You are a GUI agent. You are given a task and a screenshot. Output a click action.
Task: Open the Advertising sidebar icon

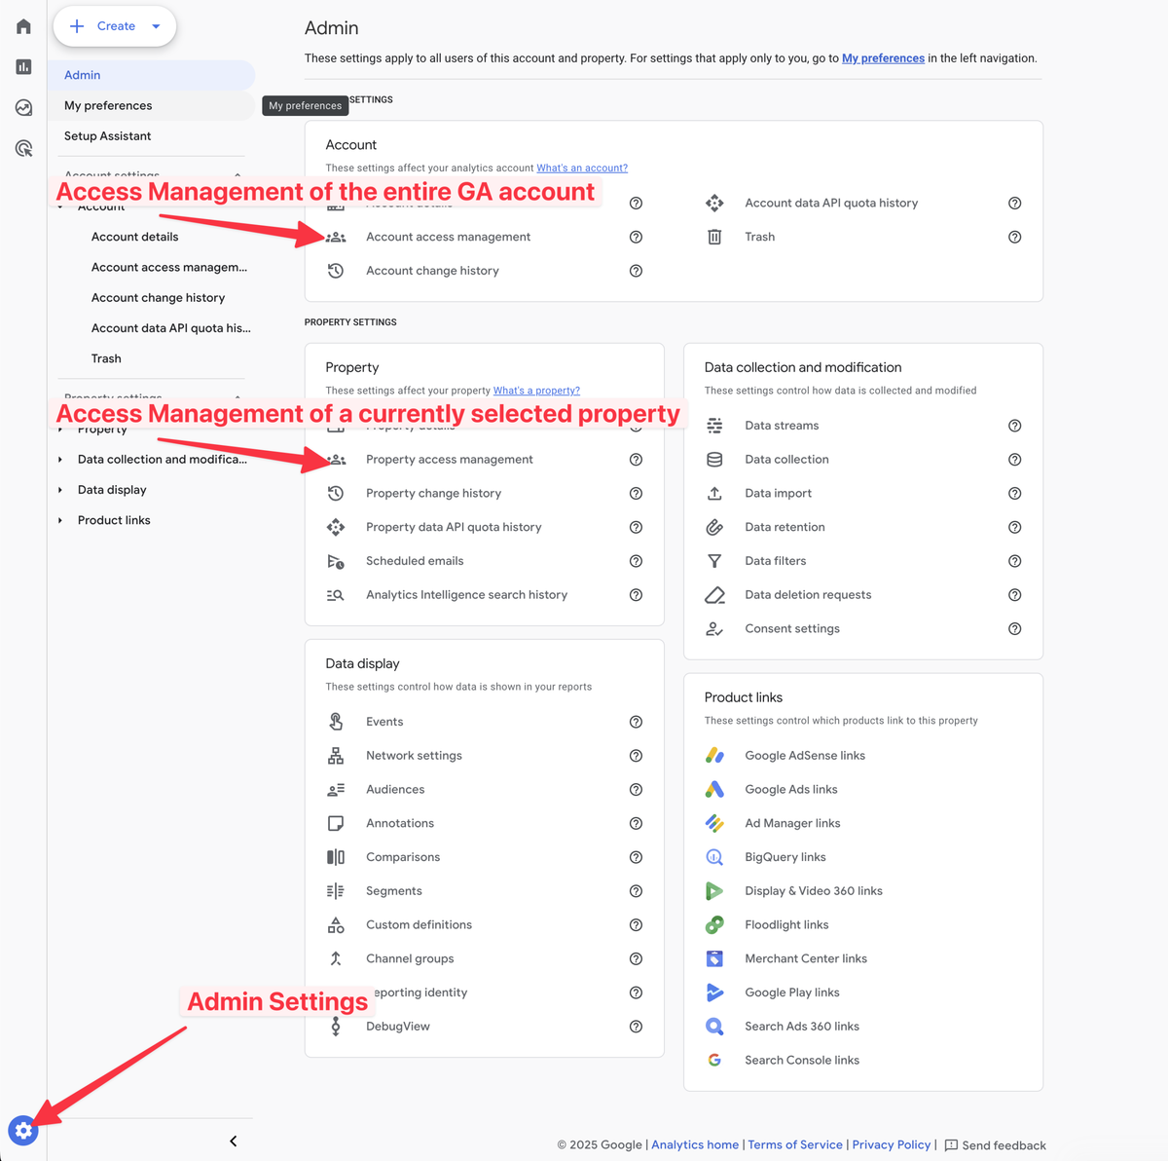coord(22,148)
